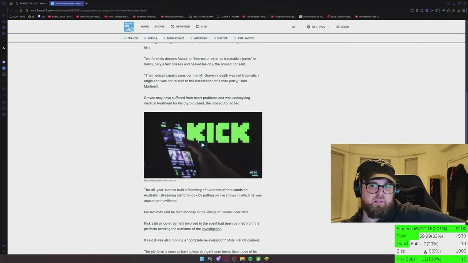This screenshot has height=263, width=468.
Task: Open Xbox app from the taskbar
Action: [258, 259]
